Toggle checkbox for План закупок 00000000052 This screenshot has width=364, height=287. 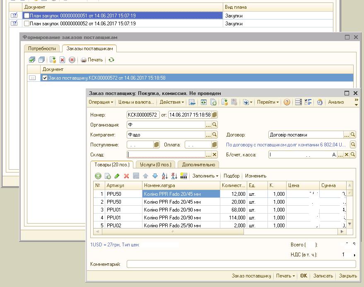point(27,24)
